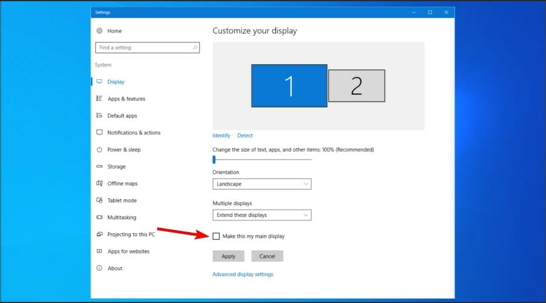Viewport: 546px width, 303px height.
Task: Open Tablet mode settings
Action: coord(122,201)
